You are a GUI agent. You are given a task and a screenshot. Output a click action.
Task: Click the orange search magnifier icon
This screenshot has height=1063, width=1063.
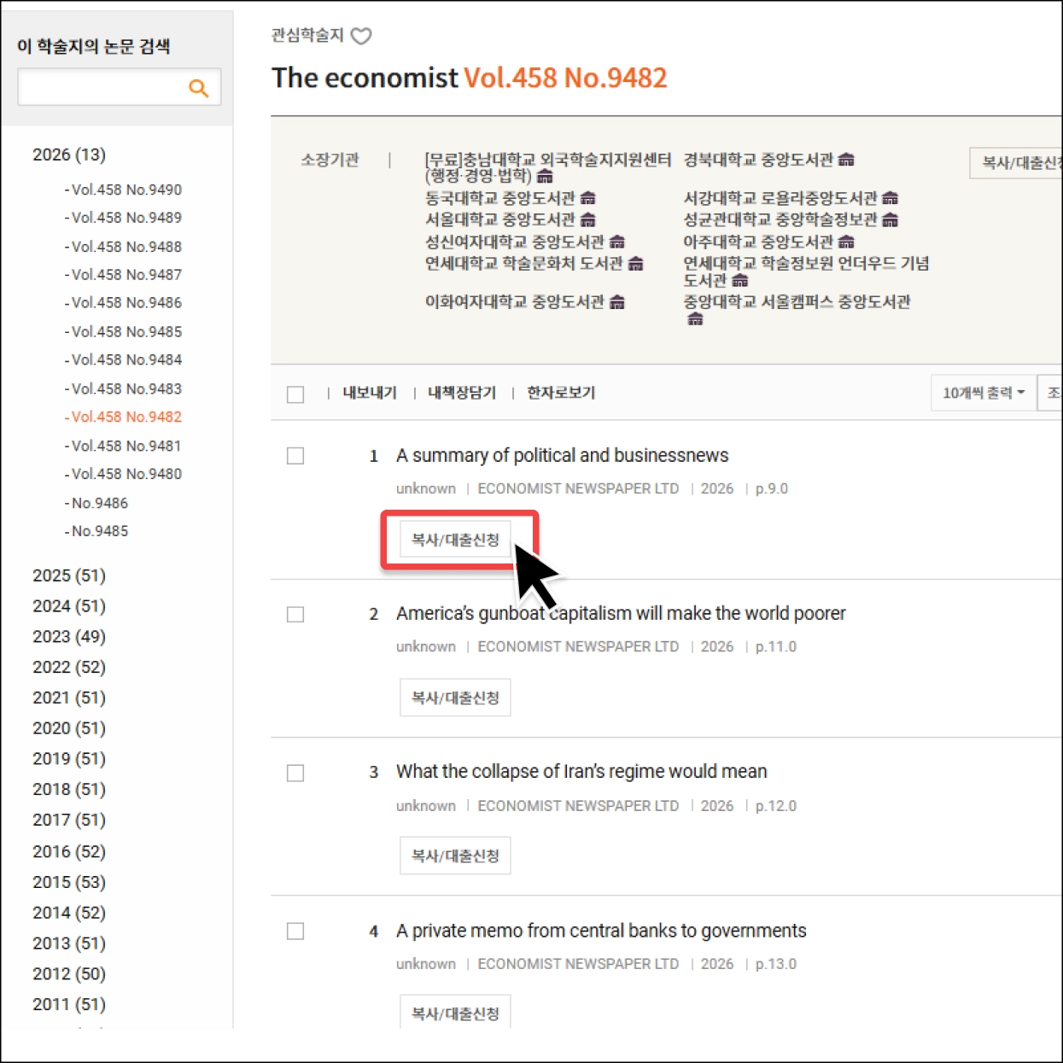point(198,88)
